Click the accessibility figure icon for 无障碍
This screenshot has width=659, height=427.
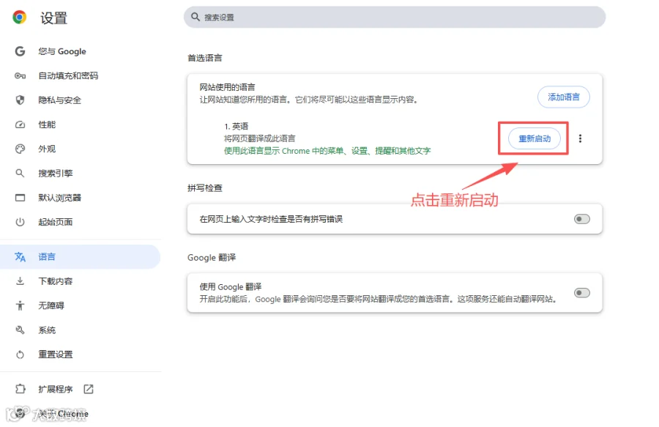[x=20, y=305]
